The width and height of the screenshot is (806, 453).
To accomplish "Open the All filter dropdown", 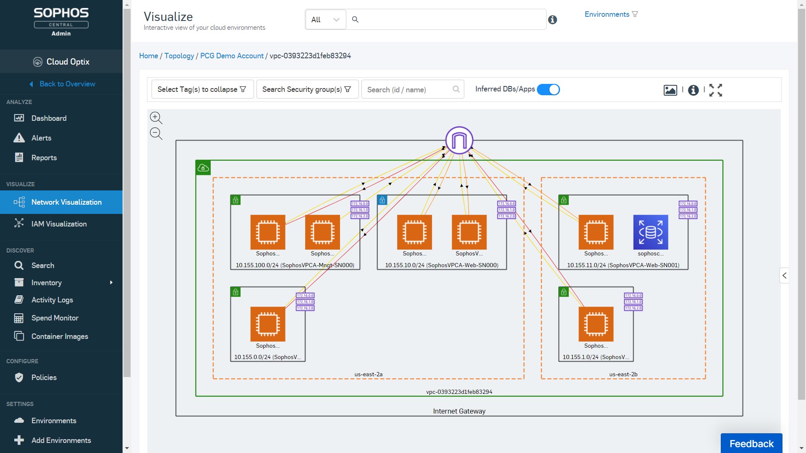I will point(325,20).
